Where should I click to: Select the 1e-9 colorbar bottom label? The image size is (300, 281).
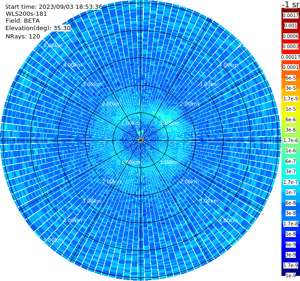pyautogui.click(x=291, y=275)
